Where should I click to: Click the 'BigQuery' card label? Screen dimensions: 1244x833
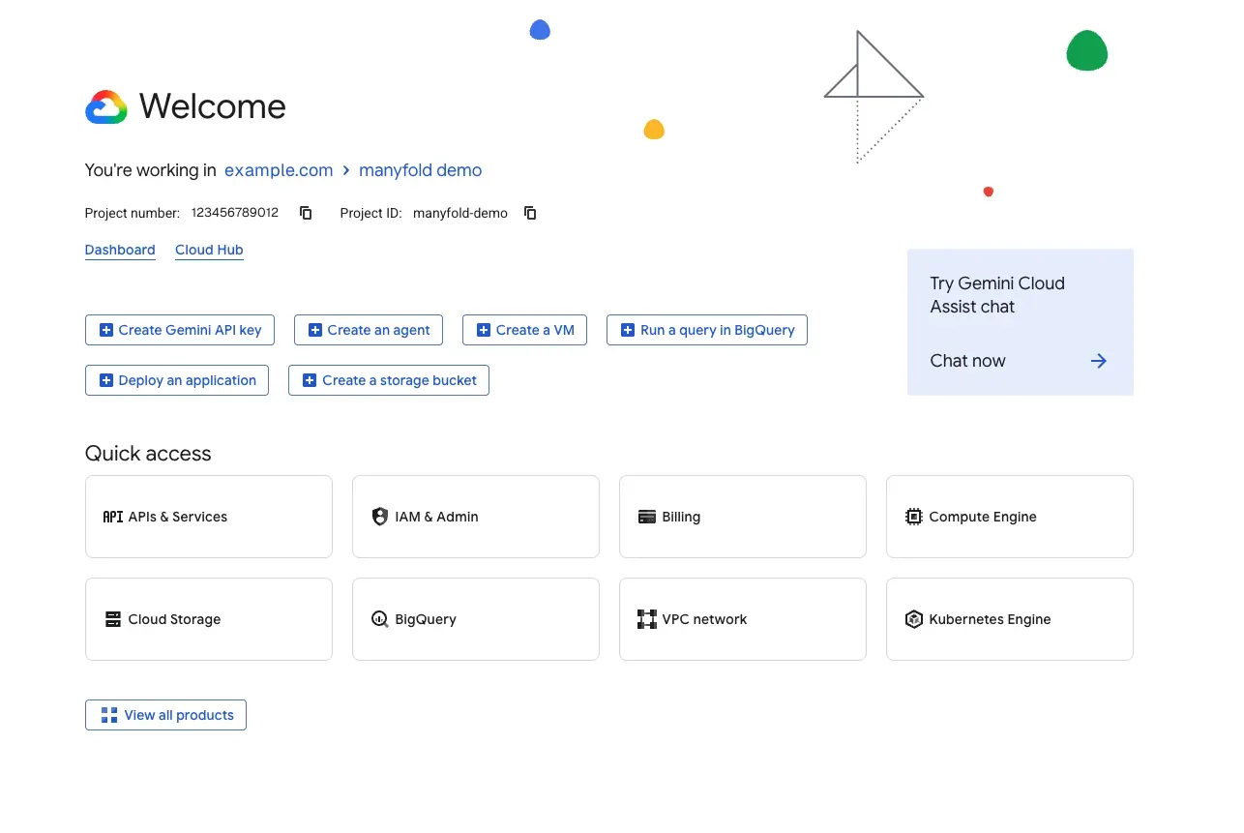[426, 619]
